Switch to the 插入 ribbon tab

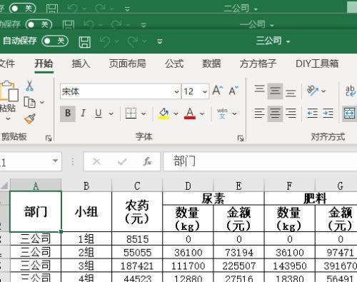pyautogui.click(x=81, y=64)
